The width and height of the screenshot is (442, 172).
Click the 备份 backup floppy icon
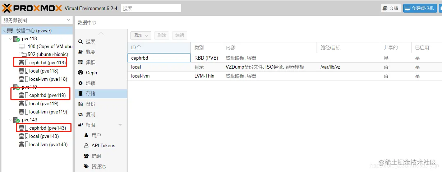click(80, 104)
